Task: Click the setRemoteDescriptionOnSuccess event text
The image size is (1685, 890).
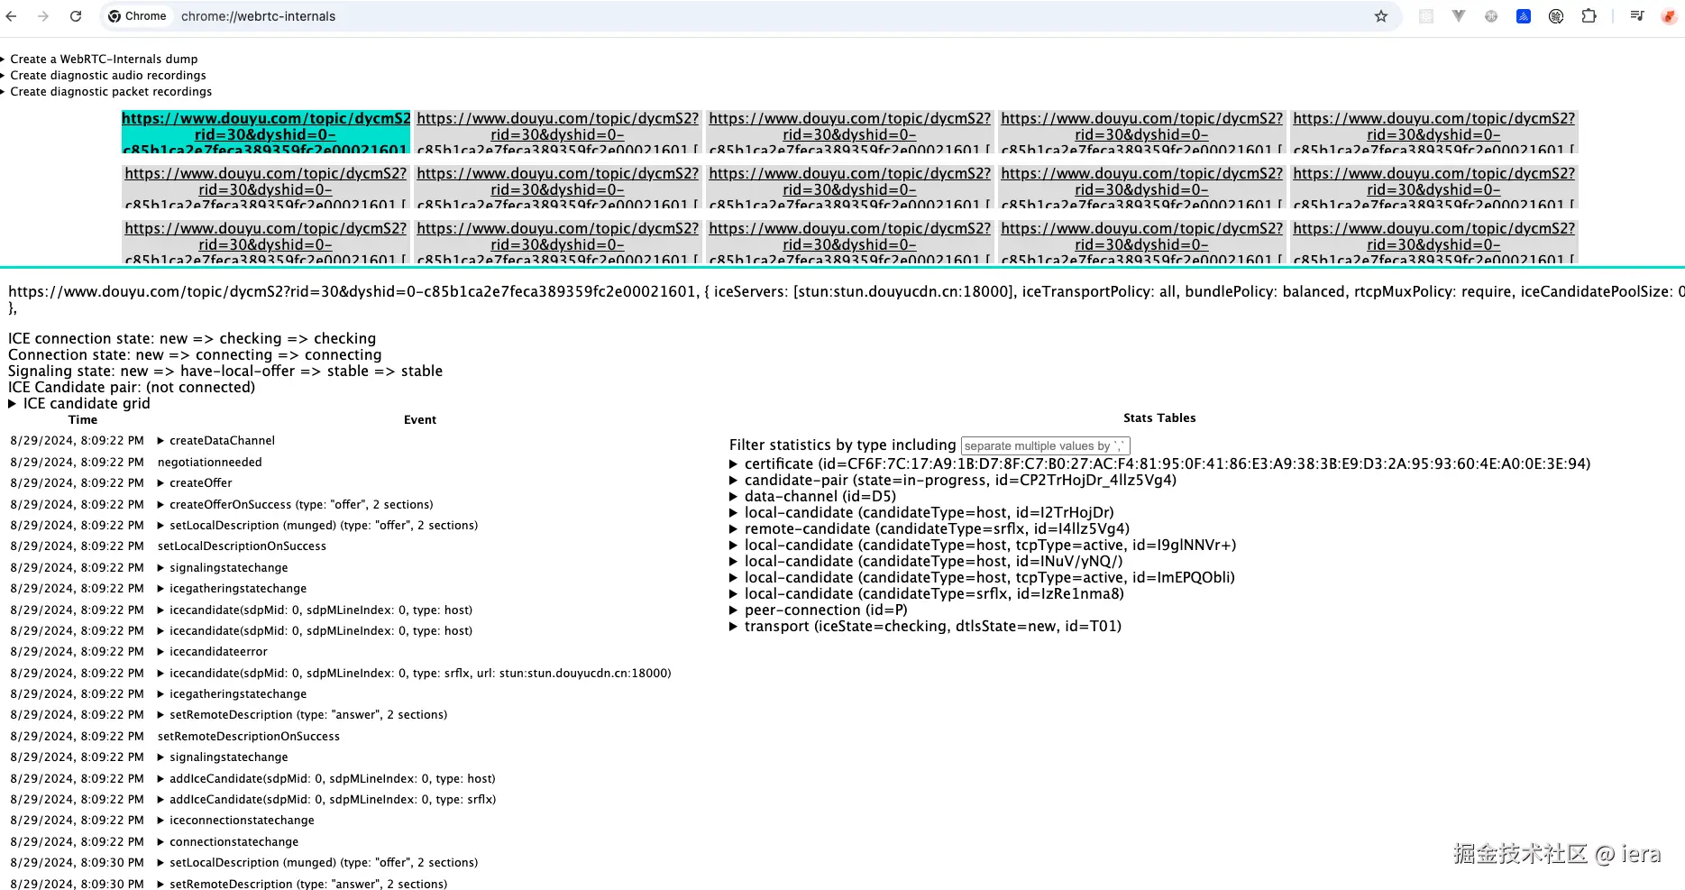Action: tap(249, 737)
